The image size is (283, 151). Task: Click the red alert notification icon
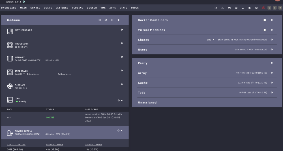(x=263, y=8)
